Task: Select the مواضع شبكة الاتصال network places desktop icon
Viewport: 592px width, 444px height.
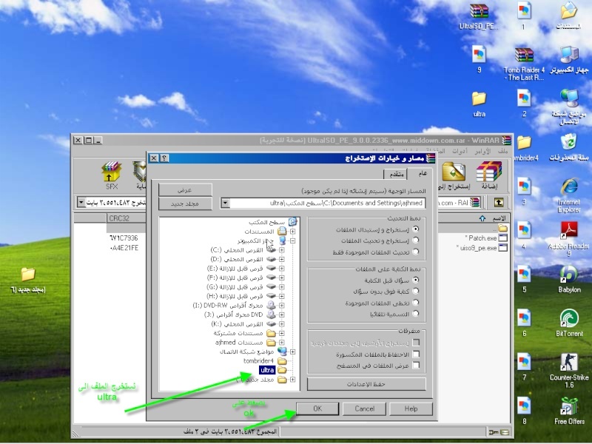Action: (x=569, y=107)
